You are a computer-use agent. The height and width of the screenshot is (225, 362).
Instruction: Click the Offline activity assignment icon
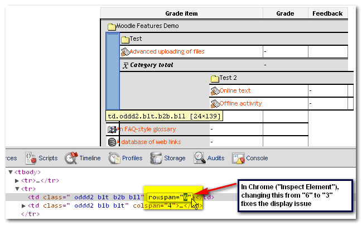click(x=215, y=104)
